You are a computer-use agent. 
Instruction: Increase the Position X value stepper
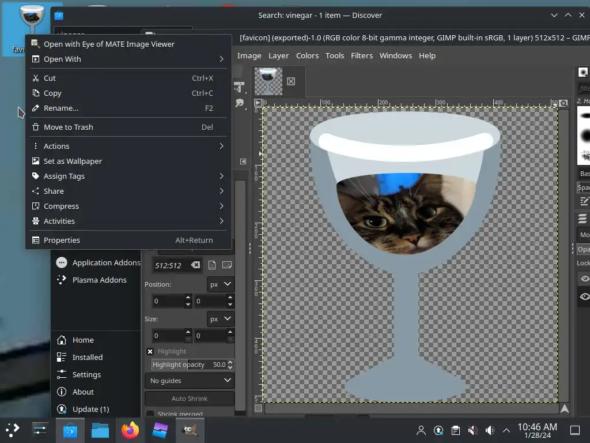point(188,298)
